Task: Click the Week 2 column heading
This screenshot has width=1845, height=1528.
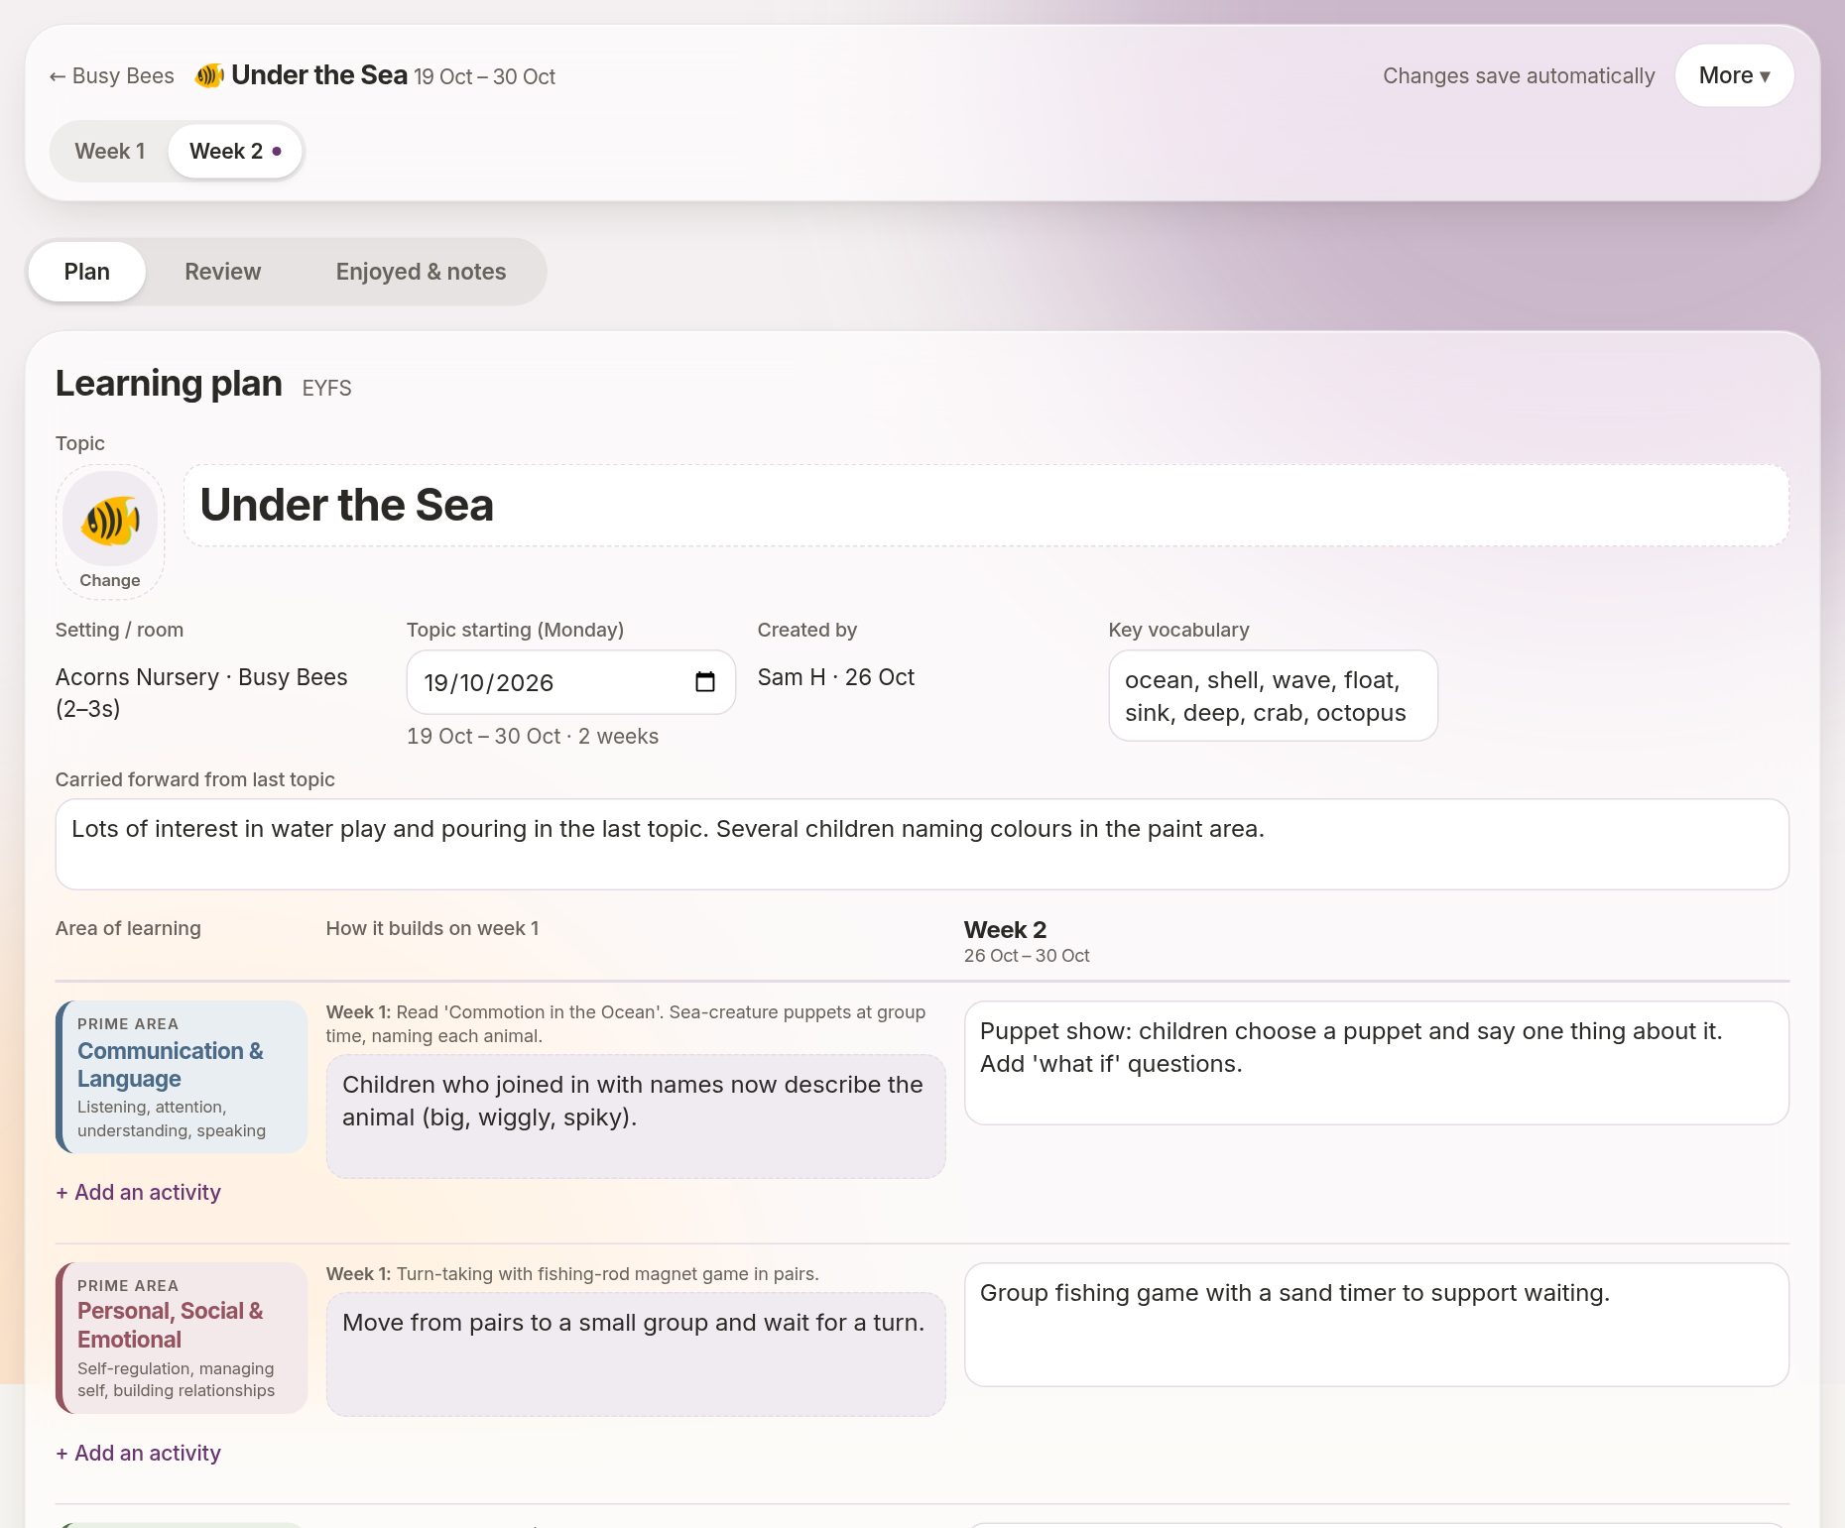Action: pyautogui.click(x=1005, y=930)
